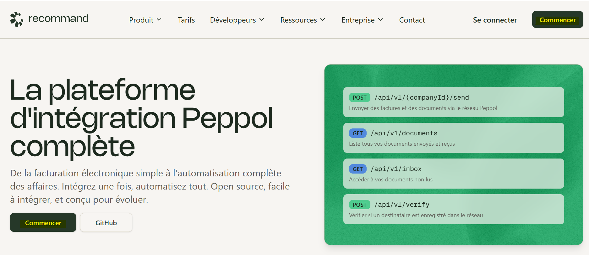Go to the Contact page
The image size is (589, 255).
[412, 20]
